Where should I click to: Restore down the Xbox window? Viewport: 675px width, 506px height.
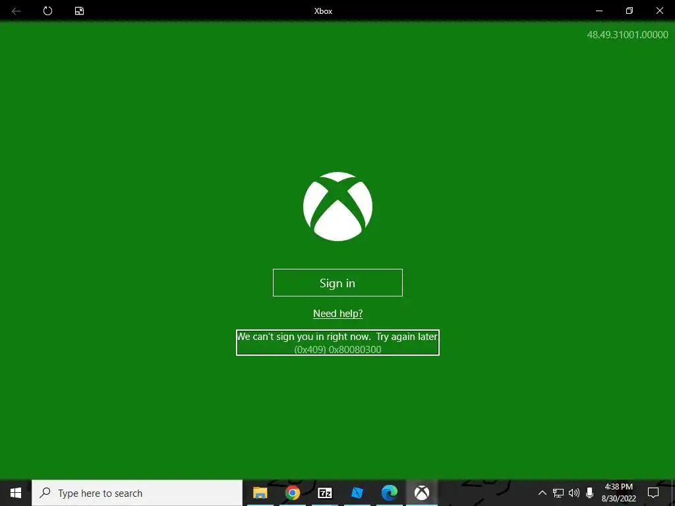coord(630,11)
